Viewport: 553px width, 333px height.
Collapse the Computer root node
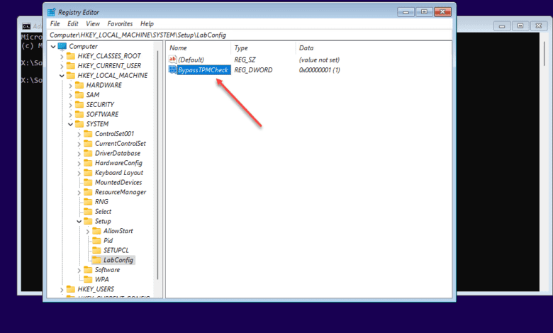click(53, 46)
